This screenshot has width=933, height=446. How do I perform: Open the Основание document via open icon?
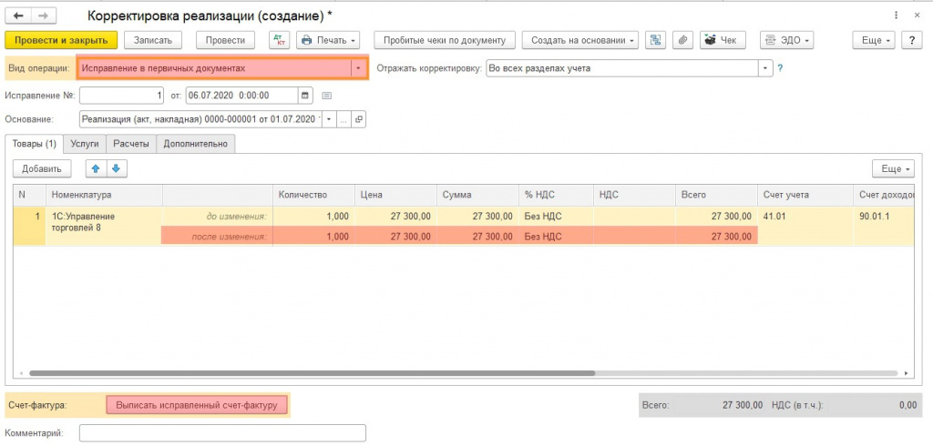click(358, 119)
